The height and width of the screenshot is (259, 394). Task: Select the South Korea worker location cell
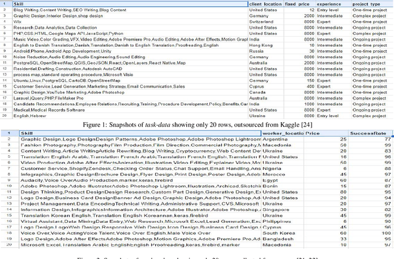pos(277,233)
